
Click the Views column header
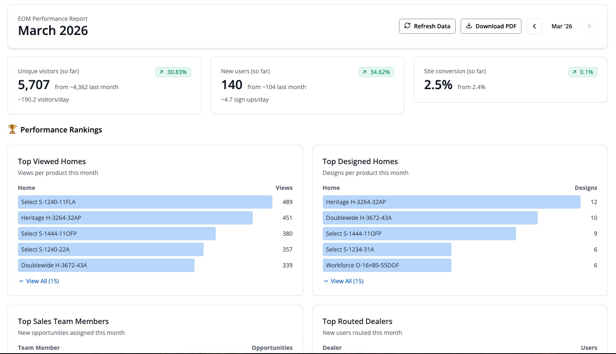284,188
